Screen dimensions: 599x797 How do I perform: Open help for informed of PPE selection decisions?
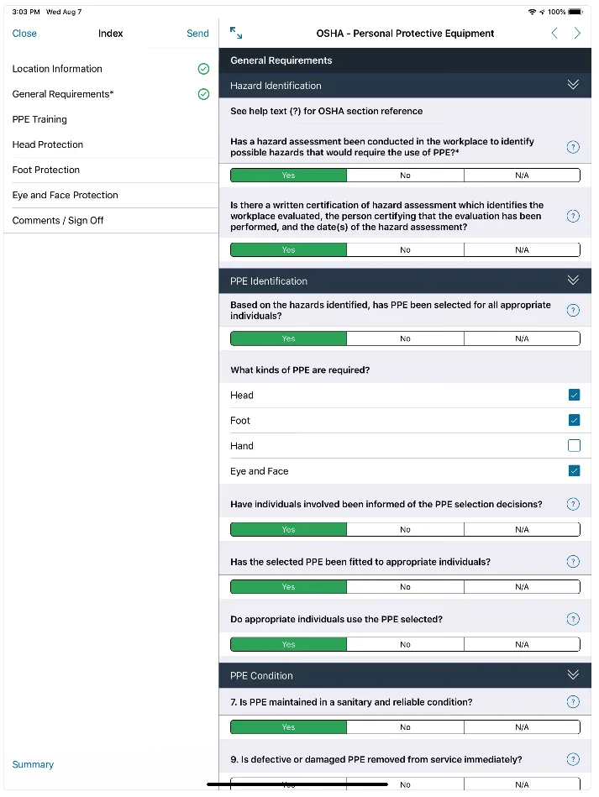coord(573,504)
